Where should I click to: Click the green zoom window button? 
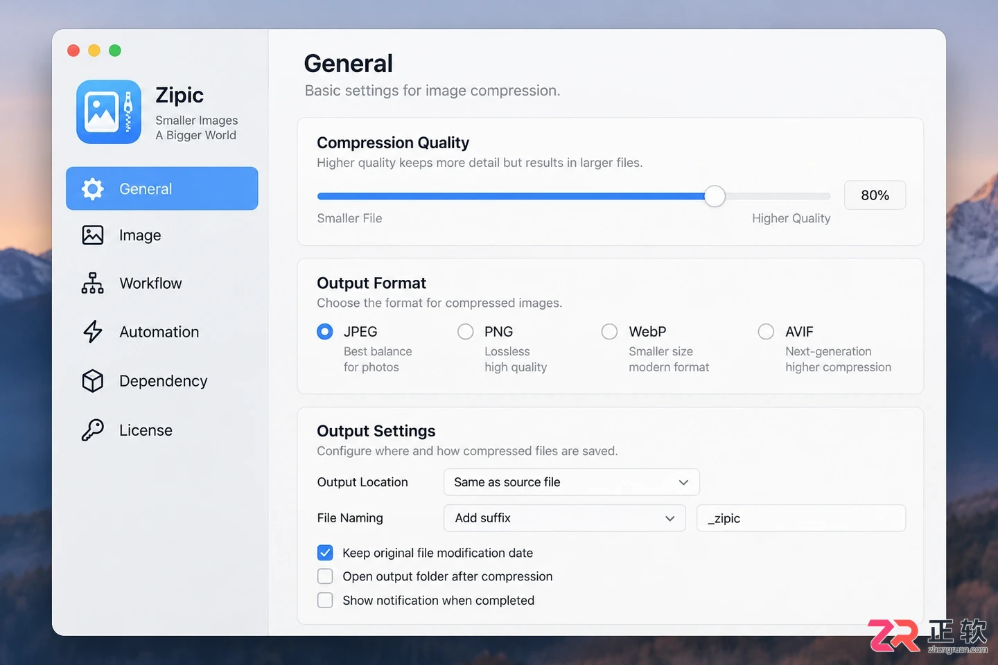[x=115, y=51]
